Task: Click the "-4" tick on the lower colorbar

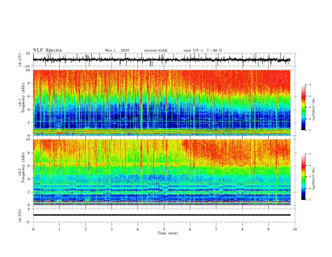Action: (x=309, y=165)
